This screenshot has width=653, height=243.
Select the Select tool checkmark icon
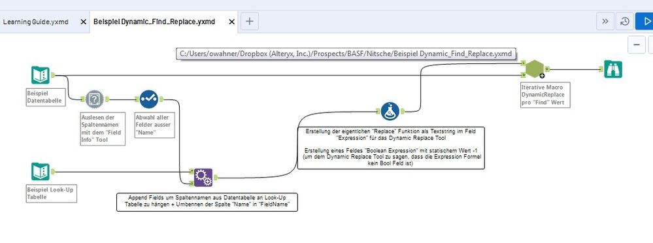click(x=149, y=99)
